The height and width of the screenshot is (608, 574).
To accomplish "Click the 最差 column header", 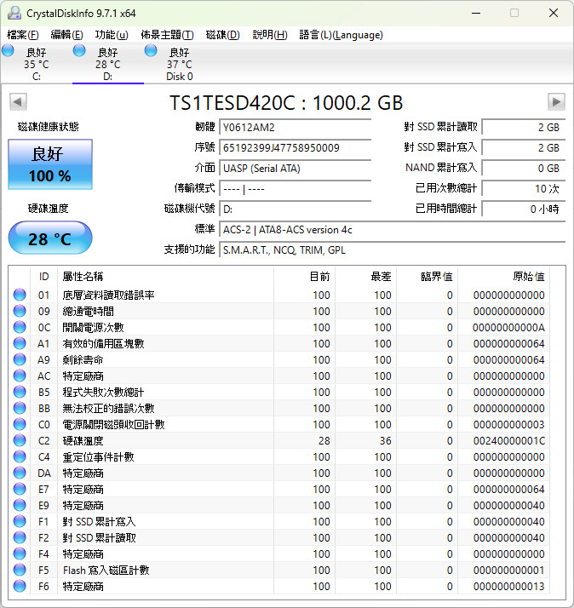I will pos(365,277).
